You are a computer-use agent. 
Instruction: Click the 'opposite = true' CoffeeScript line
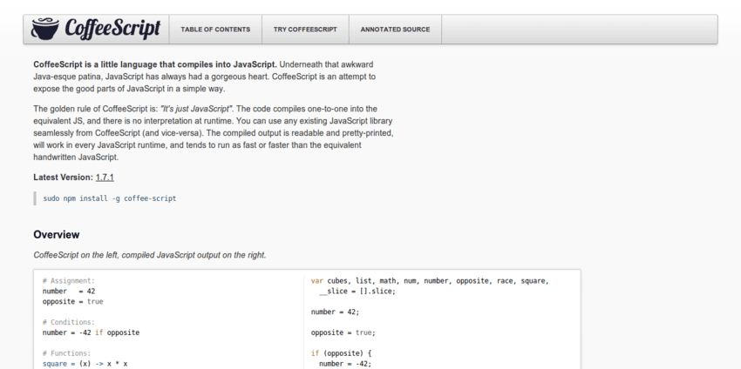point(72,301)
